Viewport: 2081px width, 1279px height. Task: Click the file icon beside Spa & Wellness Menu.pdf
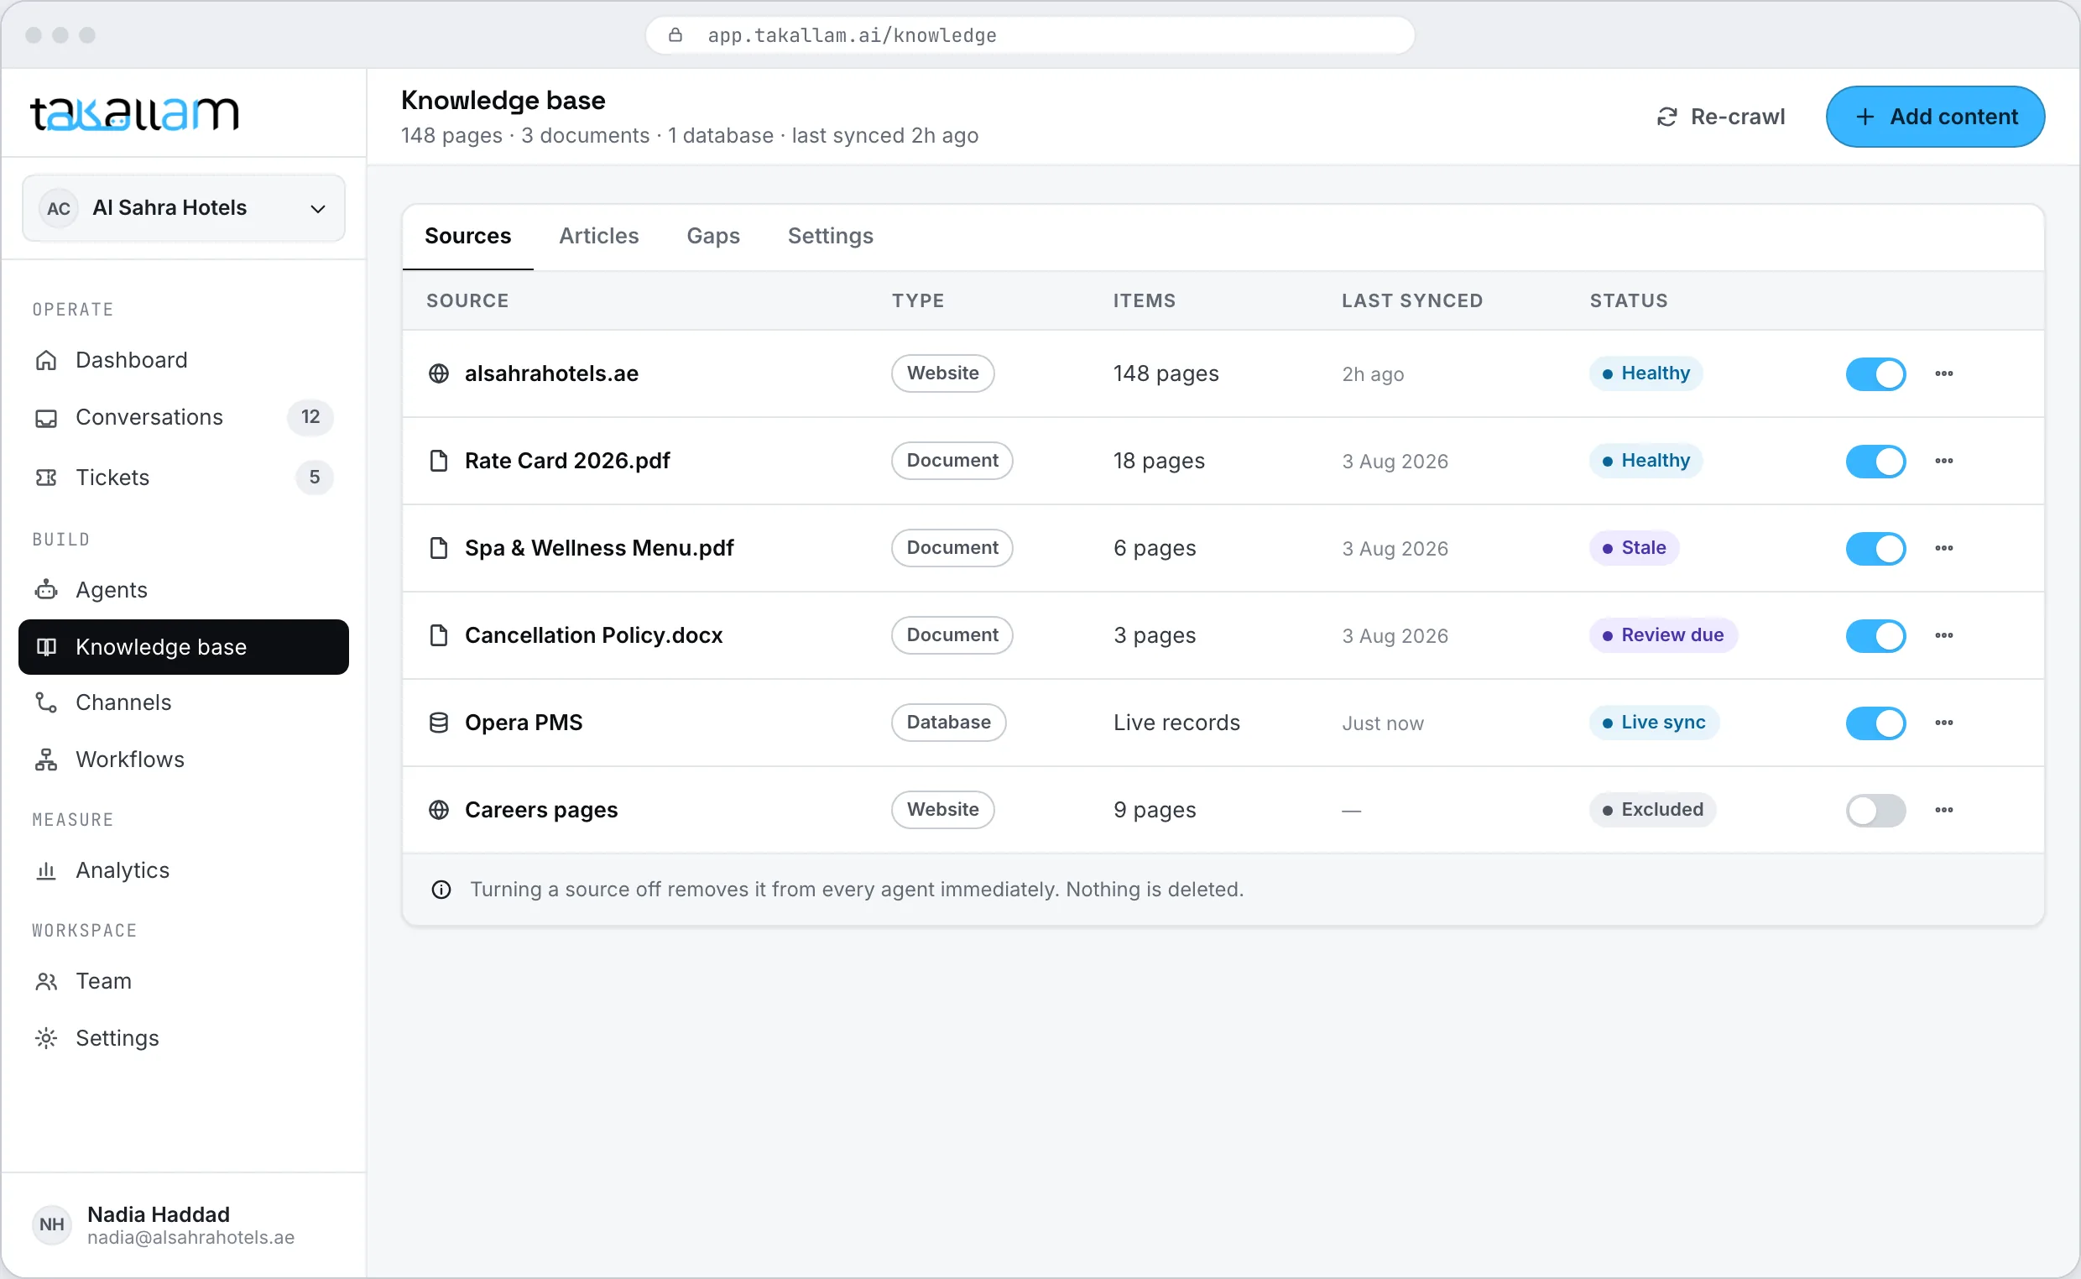[x=438, y=547]
